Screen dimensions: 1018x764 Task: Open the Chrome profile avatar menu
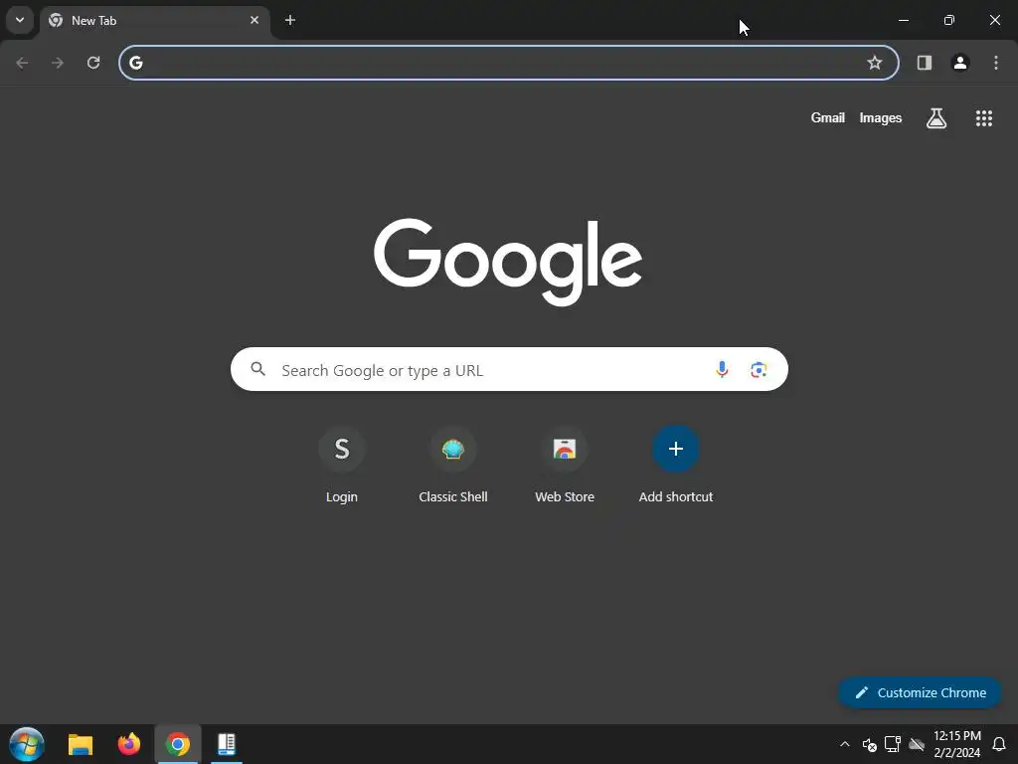point(960,63)
